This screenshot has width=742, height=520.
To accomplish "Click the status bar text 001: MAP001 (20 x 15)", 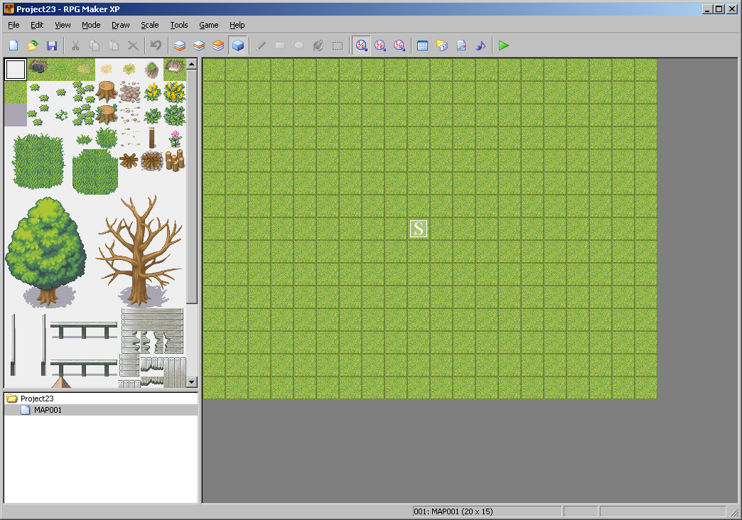I will pyautogui.click(x=453, y=511).
